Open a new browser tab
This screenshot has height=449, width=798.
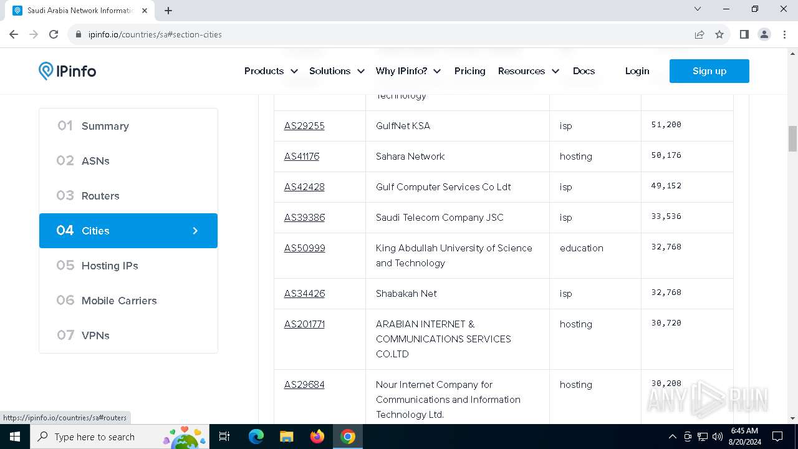[168, 11]
